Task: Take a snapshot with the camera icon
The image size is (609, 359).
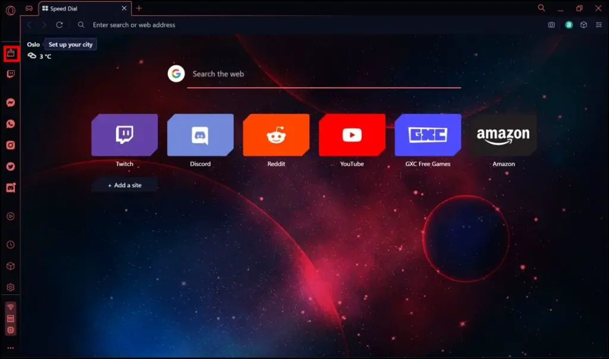Action: (551, 25)
